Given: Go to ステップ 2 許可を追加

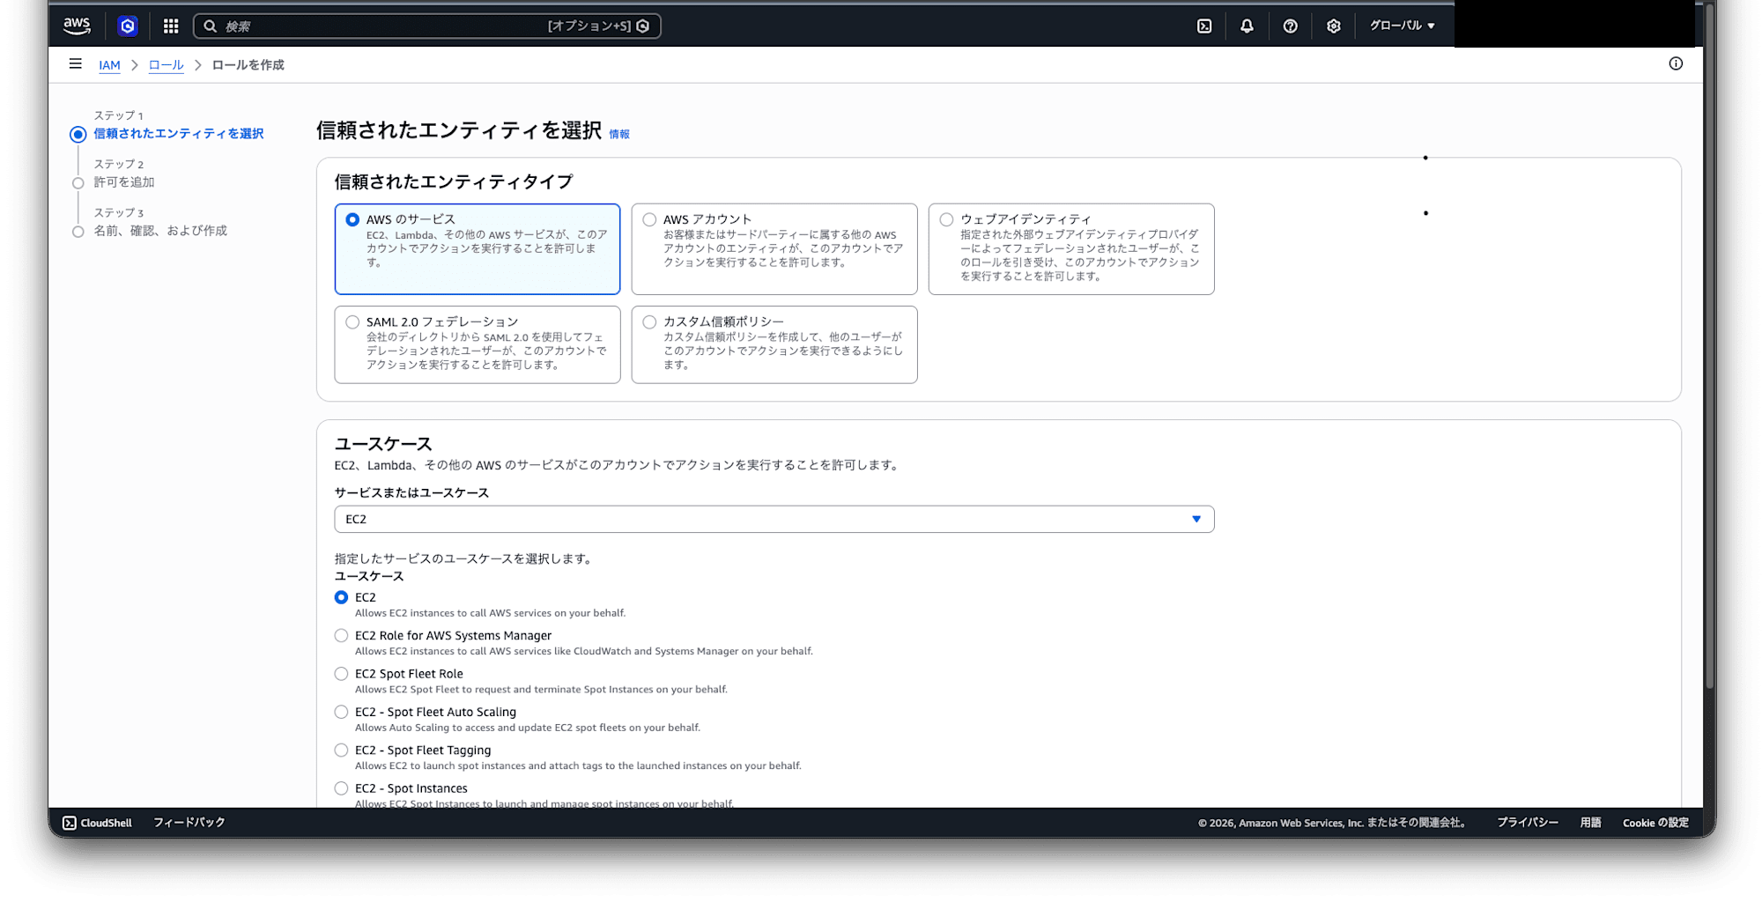Looking at the screenshot, I should pos(124,182).
